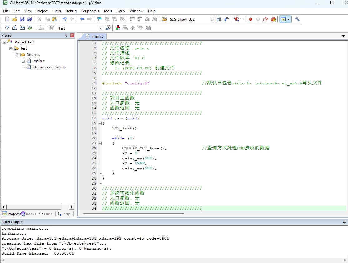Viewport: 348px width, 263px height.
Task: Undo the last edit
Action: (x=65, y=19)
